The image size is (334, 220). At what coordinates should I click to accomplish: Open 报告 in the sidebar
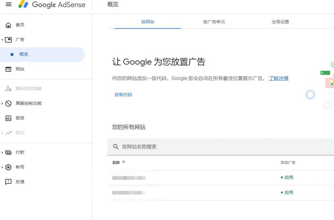coord(20,118)
